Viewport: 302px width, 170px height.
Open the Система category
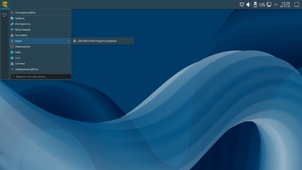(x=40, y=63)
